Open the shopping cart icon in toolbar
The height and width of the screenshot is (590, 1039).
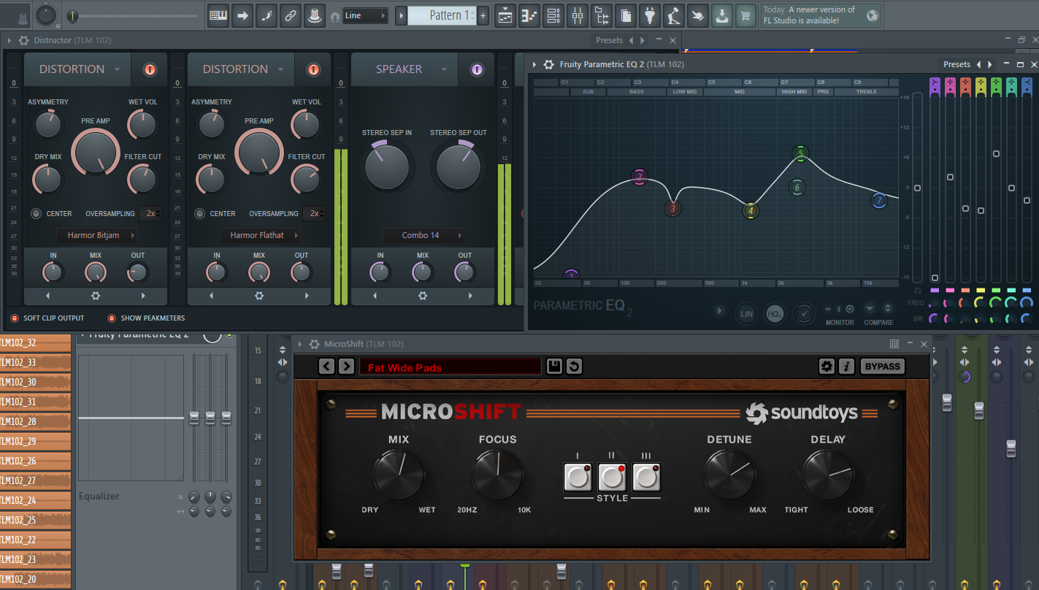(745, 15)
